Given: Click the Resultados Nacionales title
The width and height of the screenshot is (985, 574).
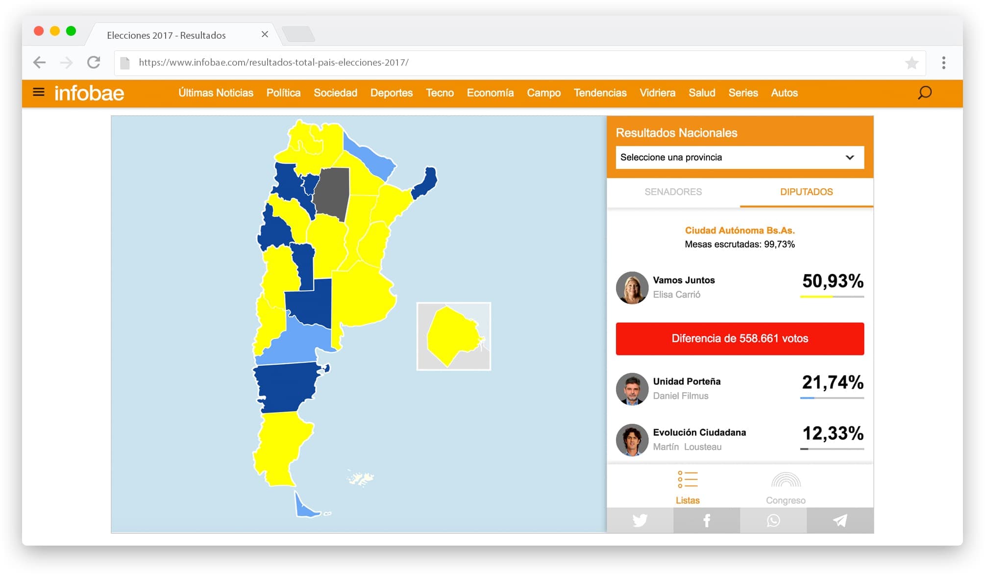Looking at the screenshot, I should coord(676,133).
